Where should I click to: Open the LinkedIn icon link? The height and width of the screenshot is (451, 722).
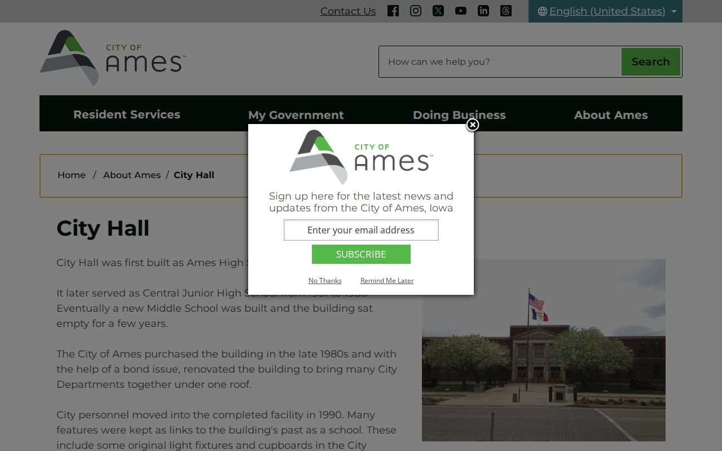pyautogui.click(x=483, y=11)
